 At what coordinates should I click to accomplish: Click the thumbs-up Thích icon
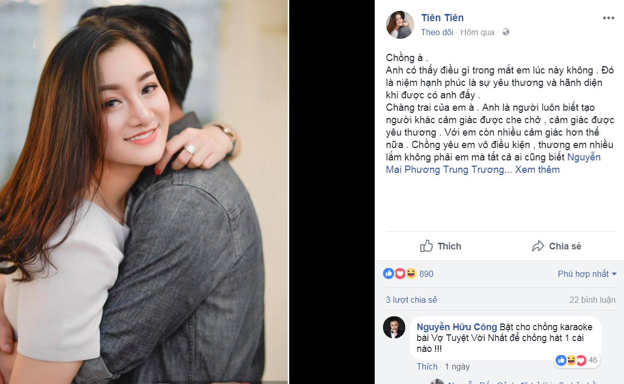[427, 246]
